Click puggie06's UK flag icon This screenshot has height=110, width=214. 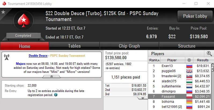click(x=189, y=71)
